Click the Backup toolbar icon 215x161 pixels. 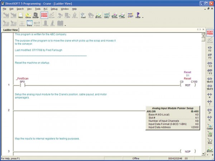tap(35, 15)
